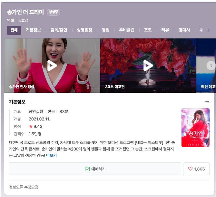Select the 전체 tab
216x197 pixels.
click(14, 30)
